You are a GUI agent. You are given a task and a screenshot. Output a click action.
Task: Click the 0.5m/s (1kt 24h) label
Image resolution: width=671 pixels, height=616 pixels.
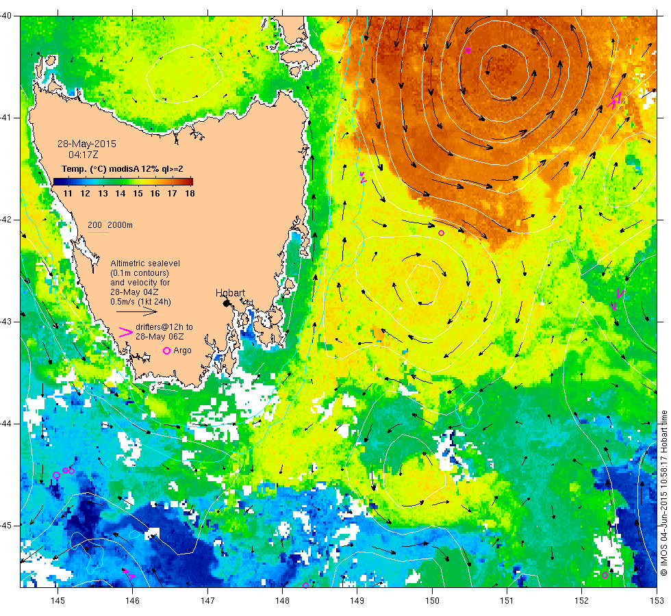point(141,302)
